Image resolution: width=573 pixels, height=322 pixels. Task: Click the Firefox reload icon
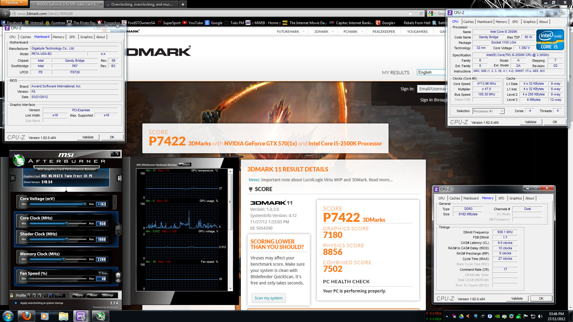(x=421, y=13)
